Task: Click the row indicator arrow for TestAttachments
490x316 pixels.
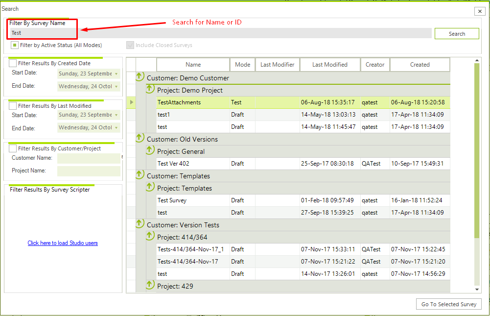Action: (x=131, y=102)
